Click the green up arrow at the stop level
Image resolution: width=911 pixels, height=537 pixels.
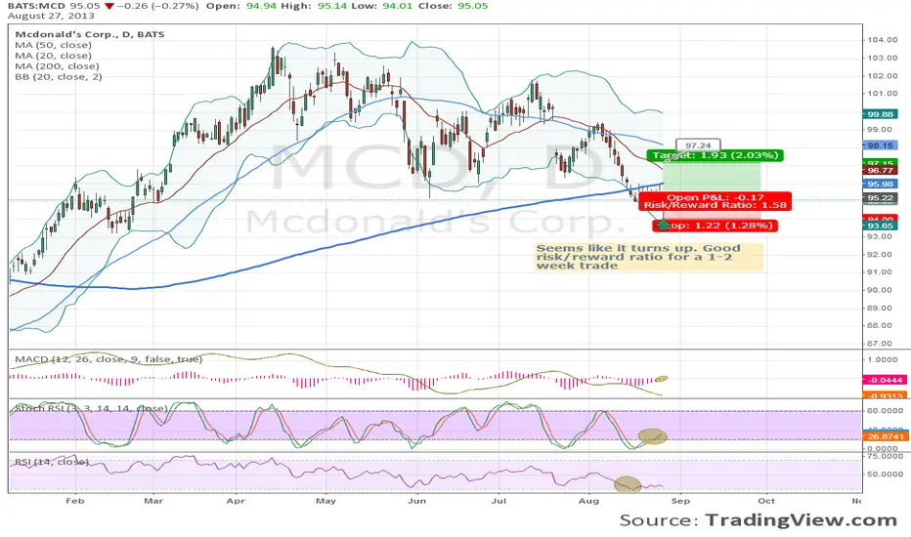tap(663, 225)
